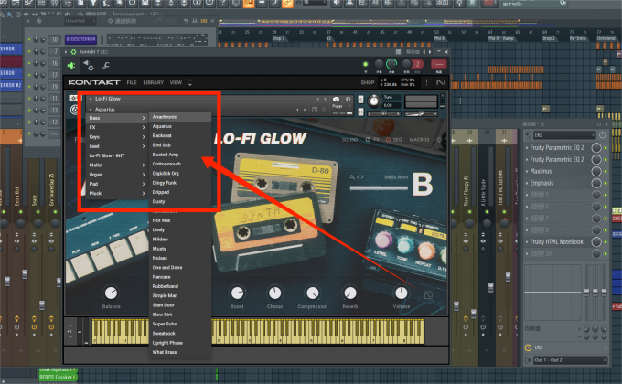Toggle enable LED for Fruity HTML NoteBook
The height and width of the screenshot is (384, 622).
click(606, 242)
